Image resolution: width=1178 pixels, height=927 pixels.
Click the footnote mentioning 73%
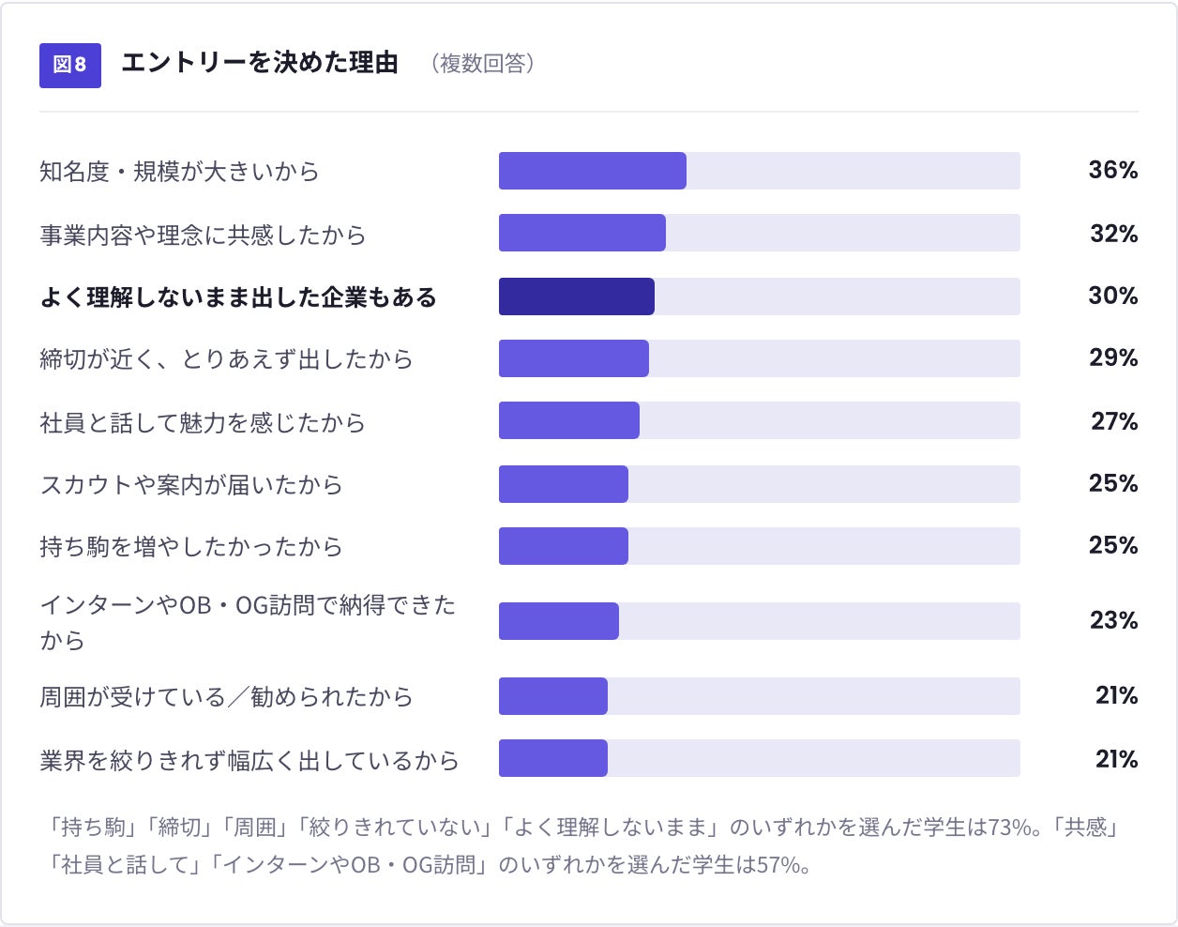pos(583,827)
